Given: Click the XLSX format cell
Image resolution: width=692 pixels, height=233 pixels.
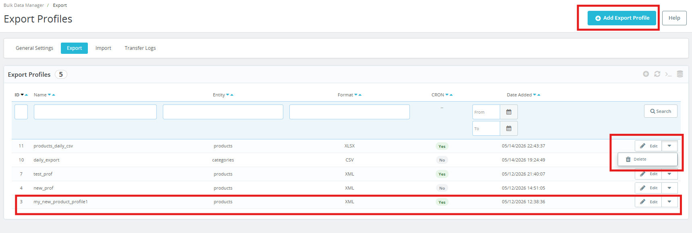Looking at the screenshot, I should (349, 146).
